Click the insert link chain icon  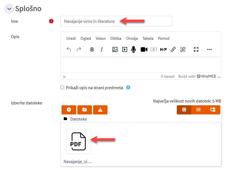173,49
